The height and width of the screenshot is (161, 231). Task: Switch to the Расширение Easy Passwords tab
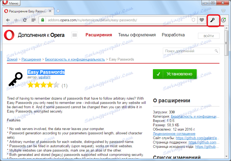(x=25, y=12)
